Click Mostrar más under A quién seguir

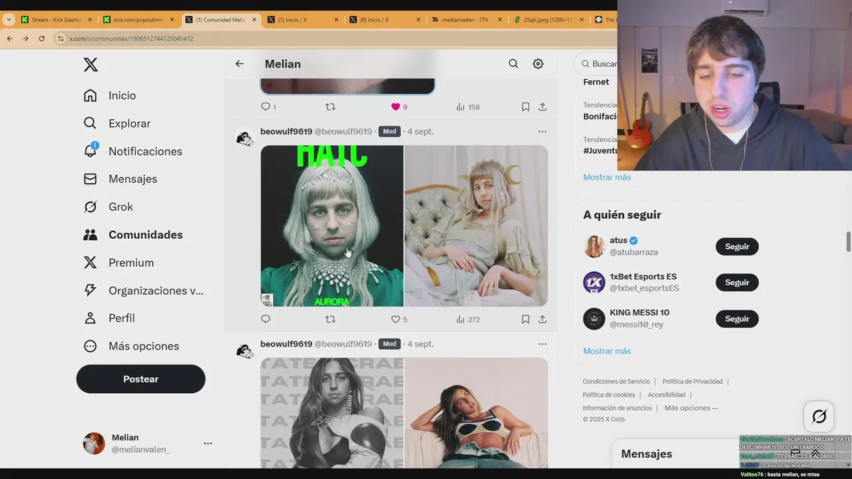point(607,351)
